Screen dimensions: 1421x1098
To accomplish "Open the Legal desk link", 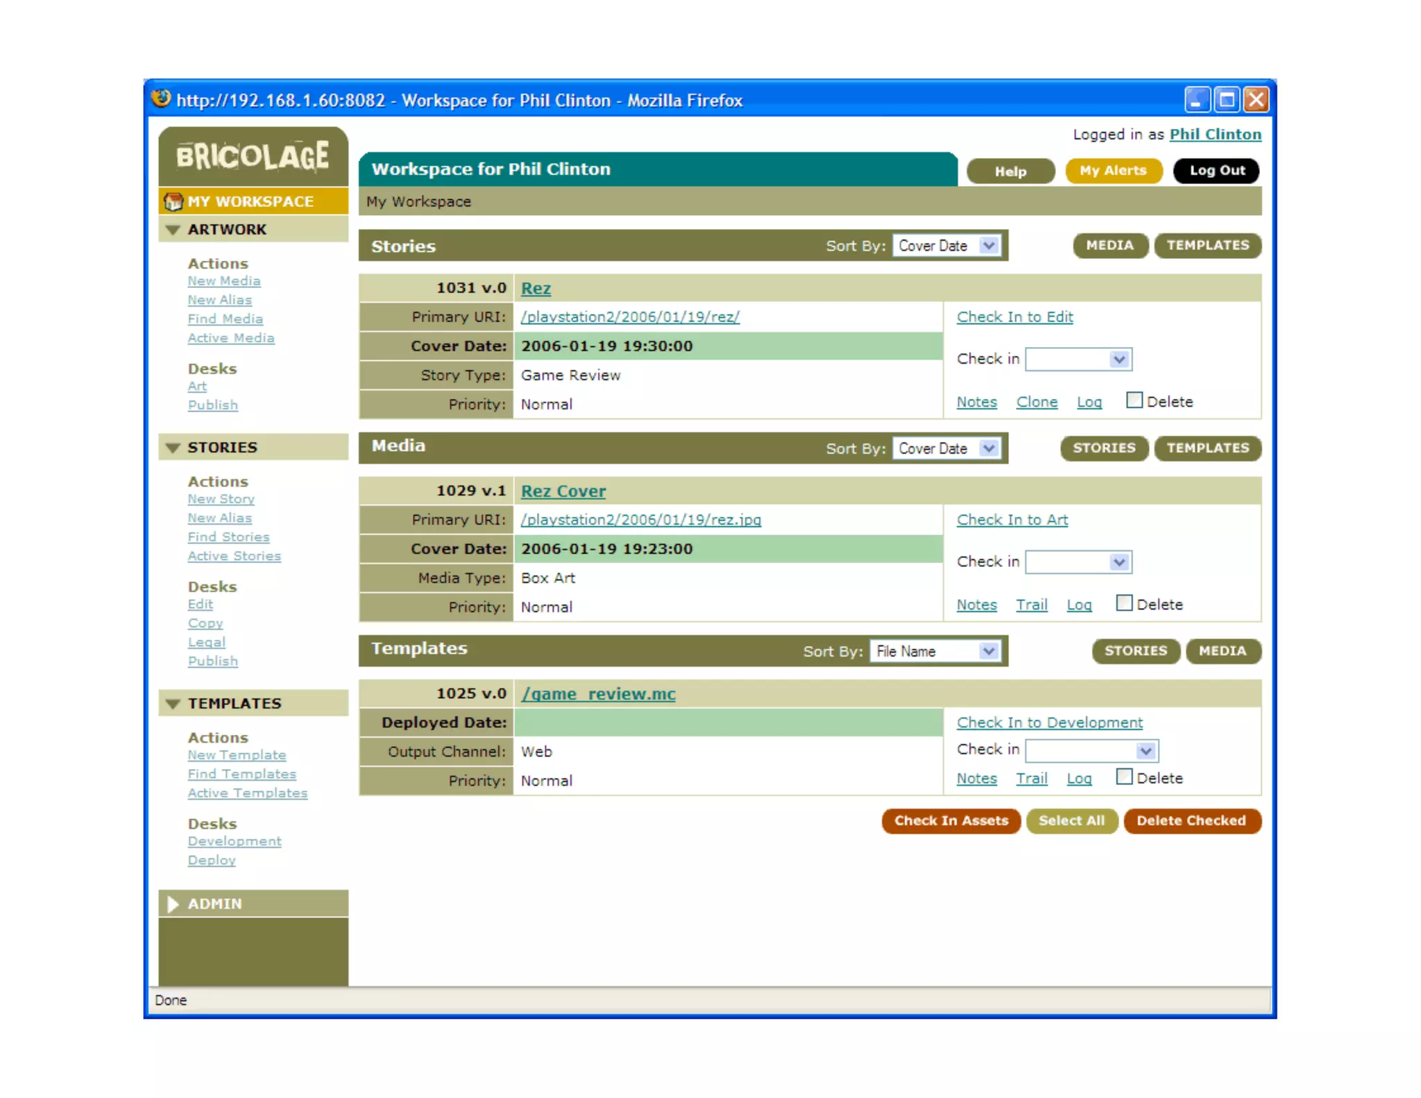I will 206,643.
